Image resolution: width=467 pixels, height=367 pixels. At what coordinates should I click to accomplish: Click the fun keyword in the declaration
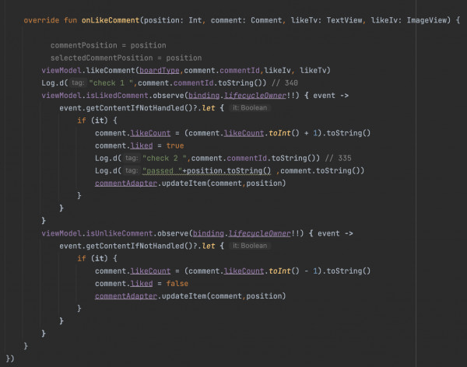click(70, 20)
